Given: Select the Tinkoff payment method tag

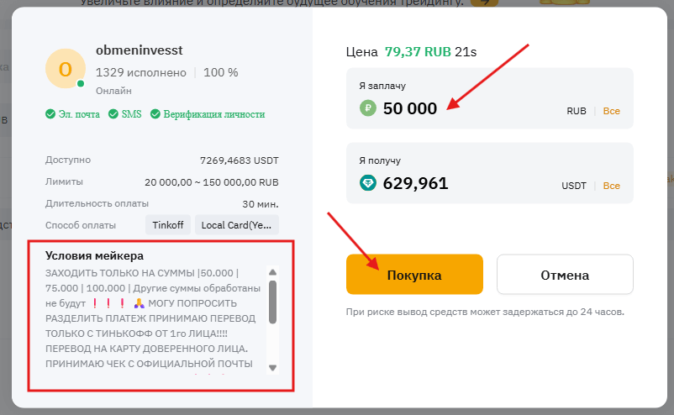Looking at the screenshot, I should pos(167,225).
